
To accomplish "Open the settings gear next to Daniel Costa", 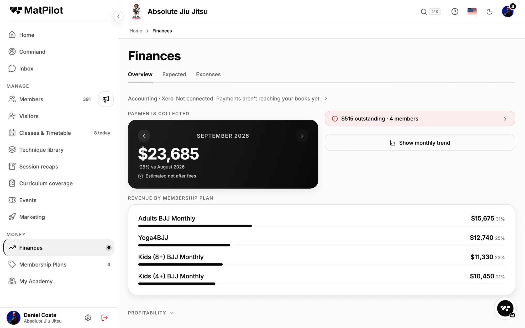I will point(88,318).
